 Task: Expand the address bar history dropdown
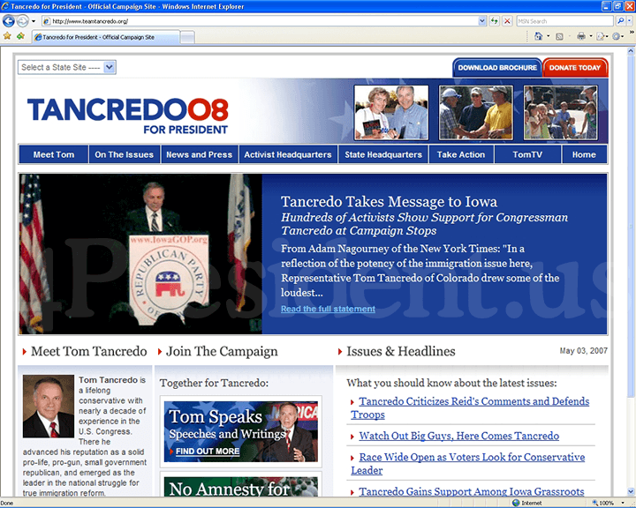click(x=482, y=21)
